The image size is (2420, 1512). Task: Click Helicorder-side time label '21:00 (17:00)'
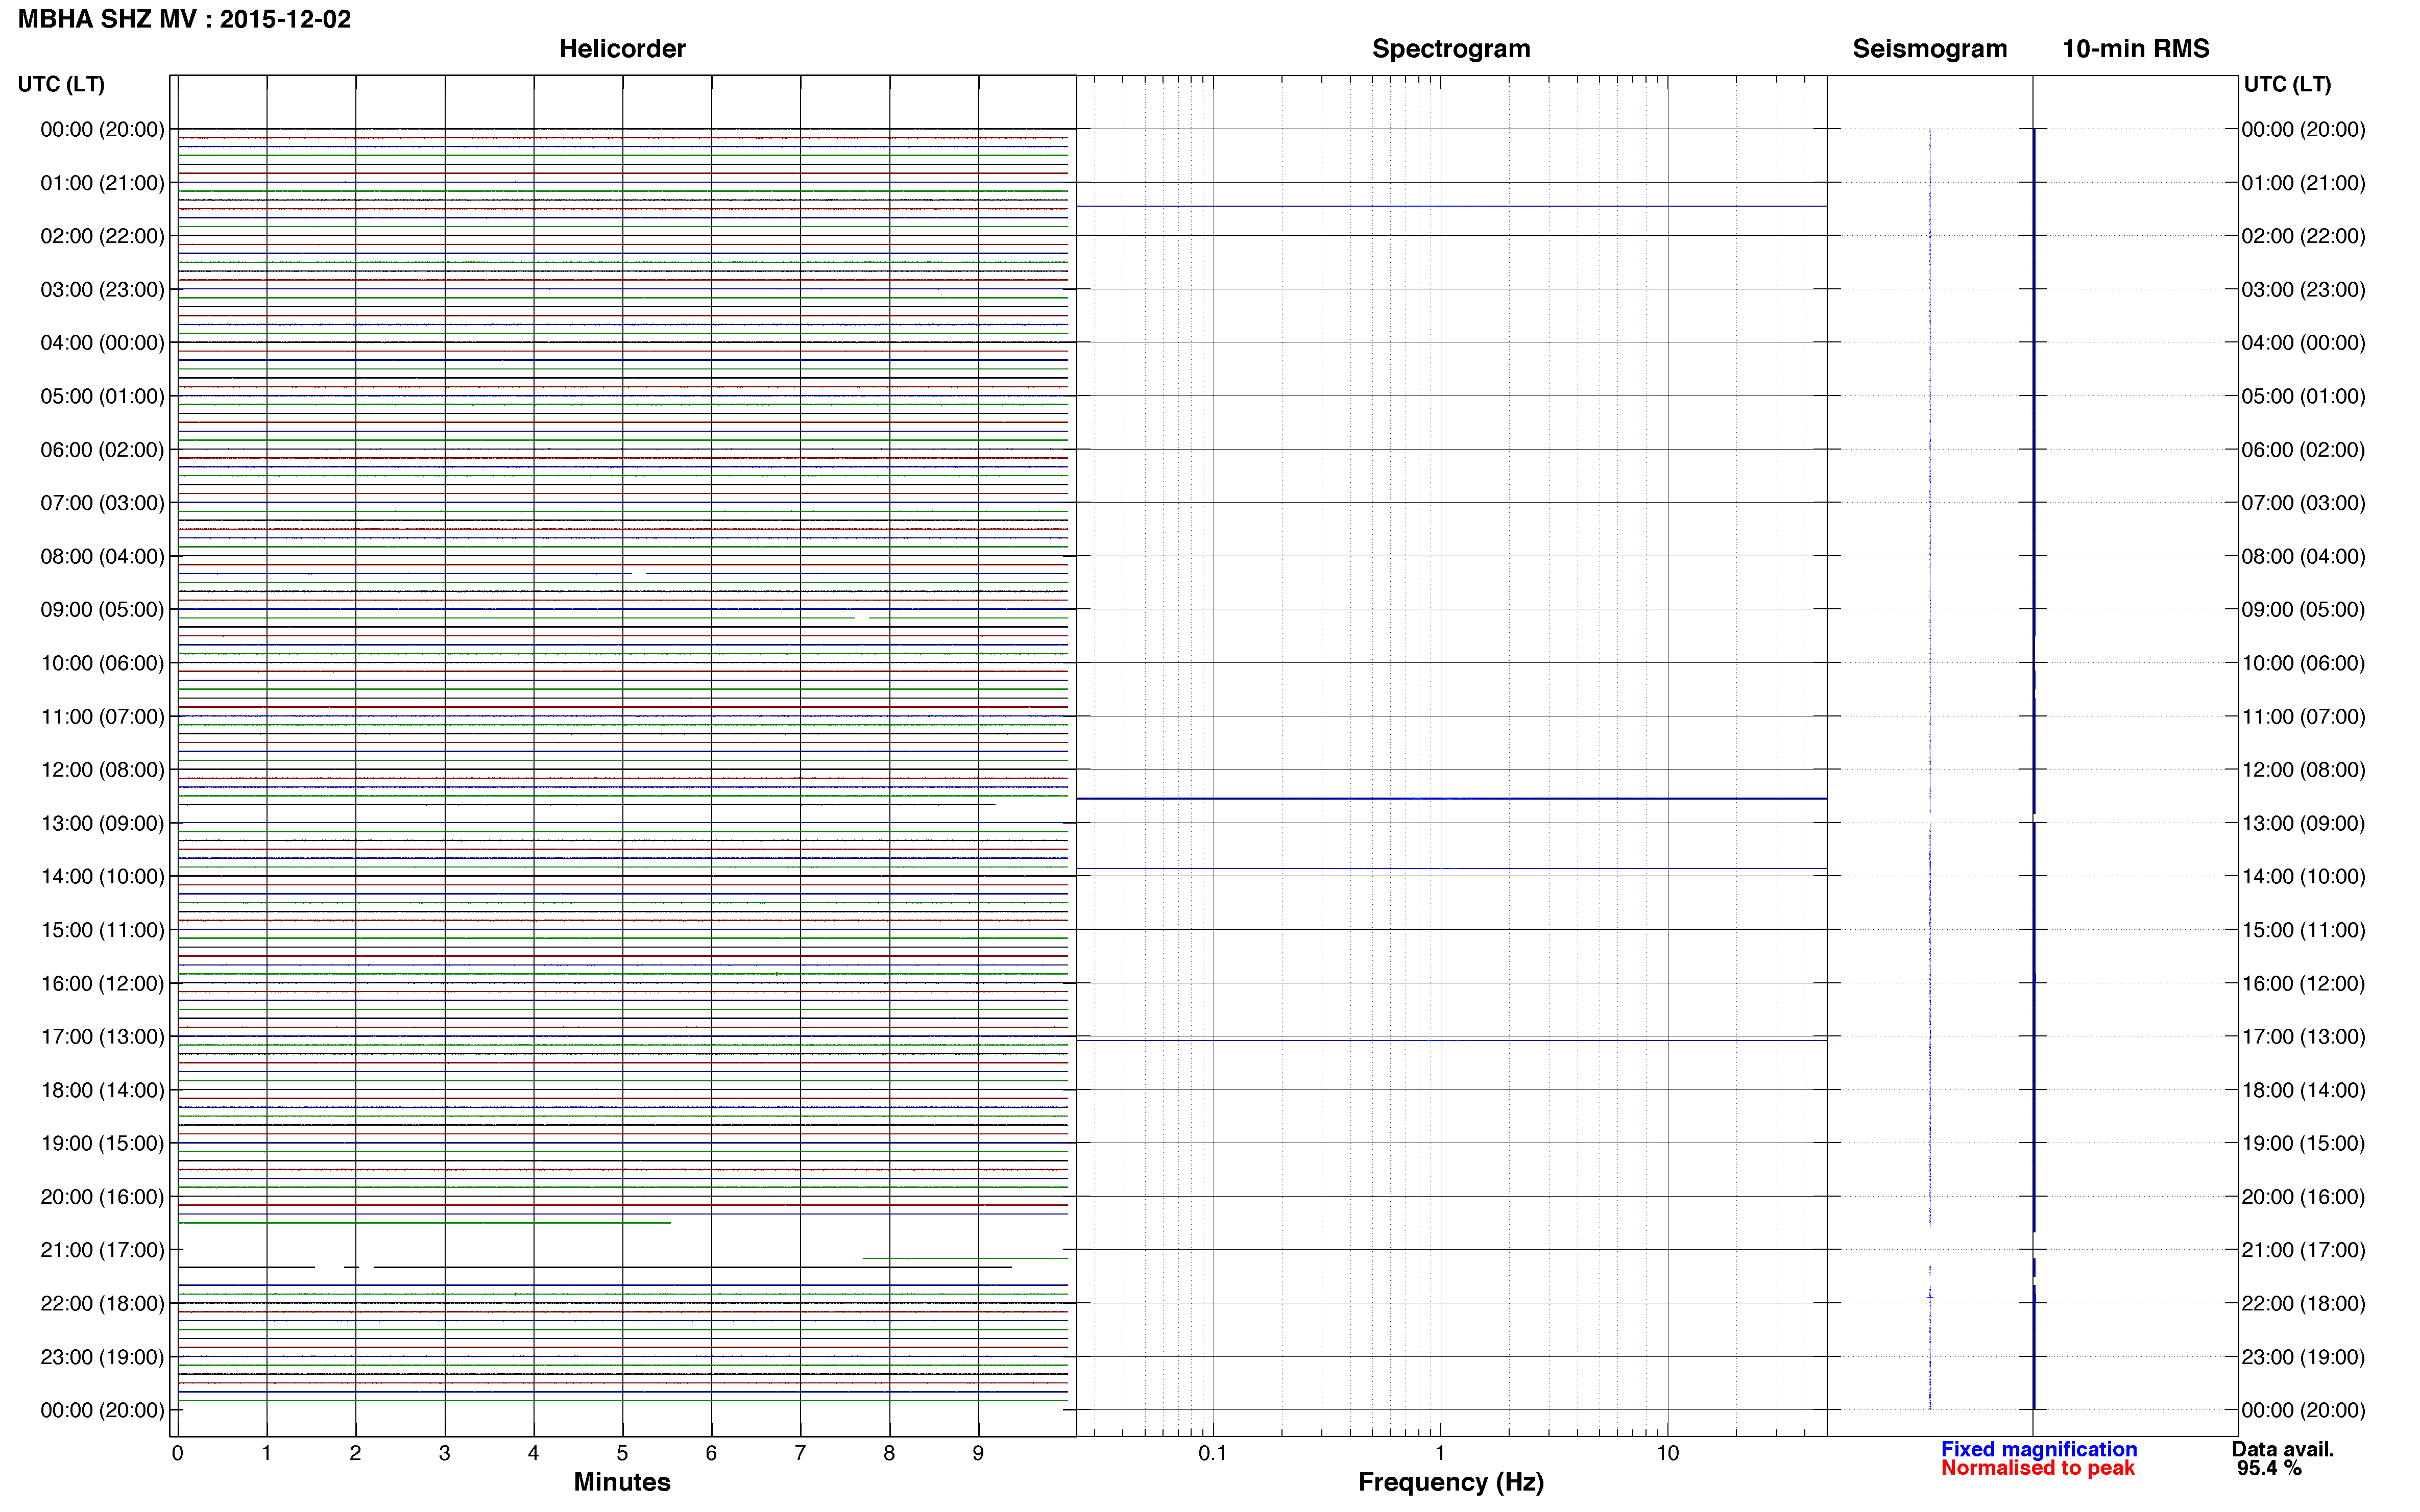pos(102,1250)
